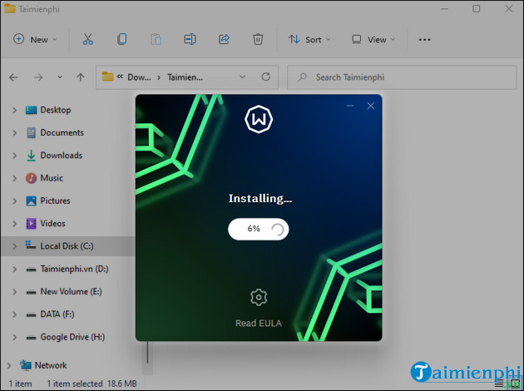Click the Windscribe logo in installer
The width and height of the screenshot is (524, 391).
click(x=259, y=119)
